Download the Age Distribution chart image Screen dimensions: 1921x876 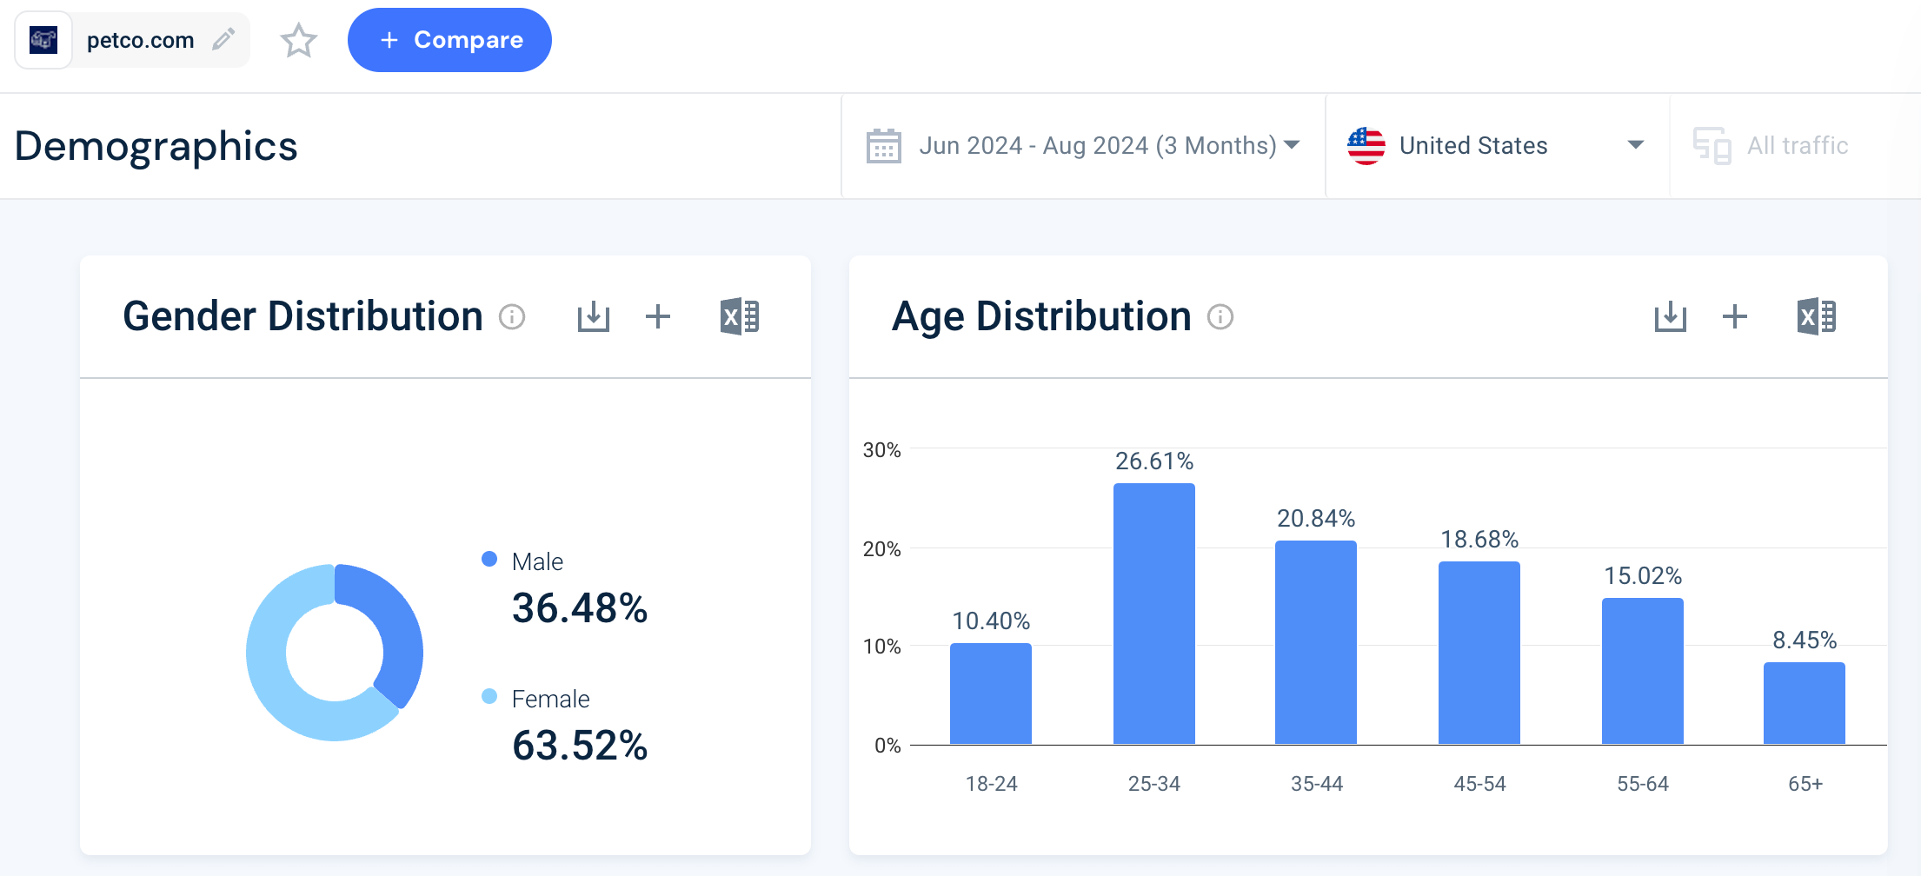[x=1670, y=317]
